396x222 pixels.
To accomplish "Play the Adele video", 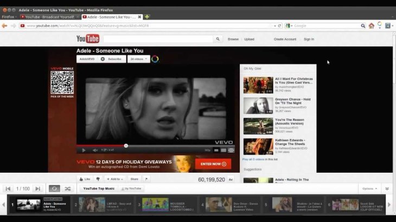I will point(84,150).
